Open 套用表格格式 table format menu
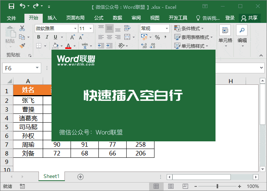The width and height of the screenshot is (267, 191). coord(193,37)
